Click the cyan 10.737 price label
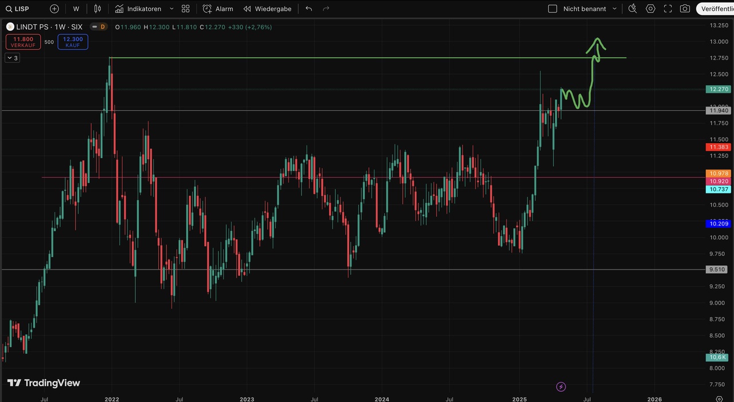Screen dimensions: 734x402 pyautogui.click(x=719, y=189)
